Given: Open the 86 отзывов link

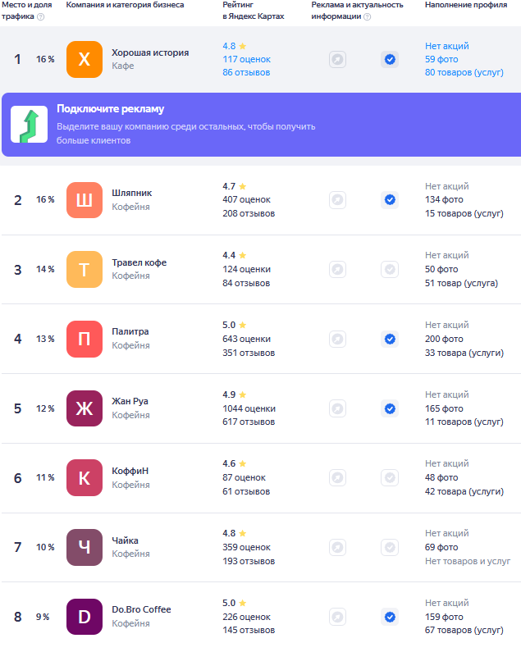Looking at the screenshot, I should 246,72.
